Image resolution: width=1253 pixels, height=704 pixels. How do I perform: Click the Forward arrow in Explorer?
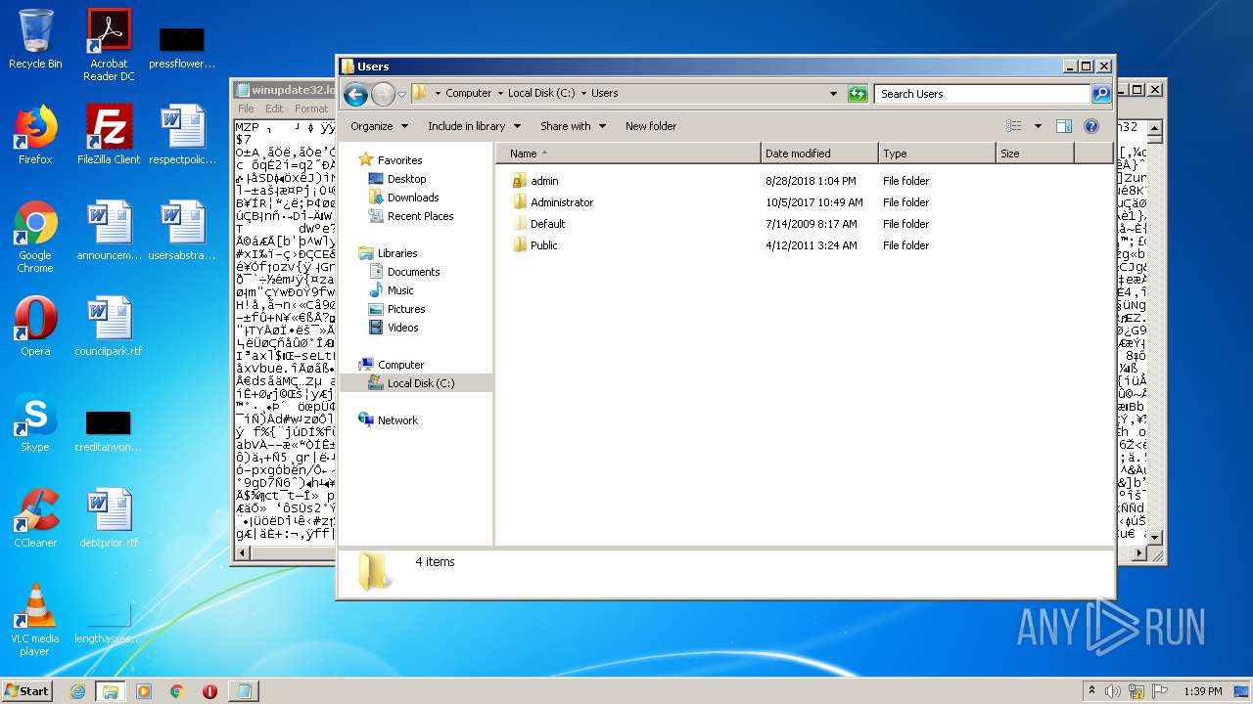(x=383, y=94)
